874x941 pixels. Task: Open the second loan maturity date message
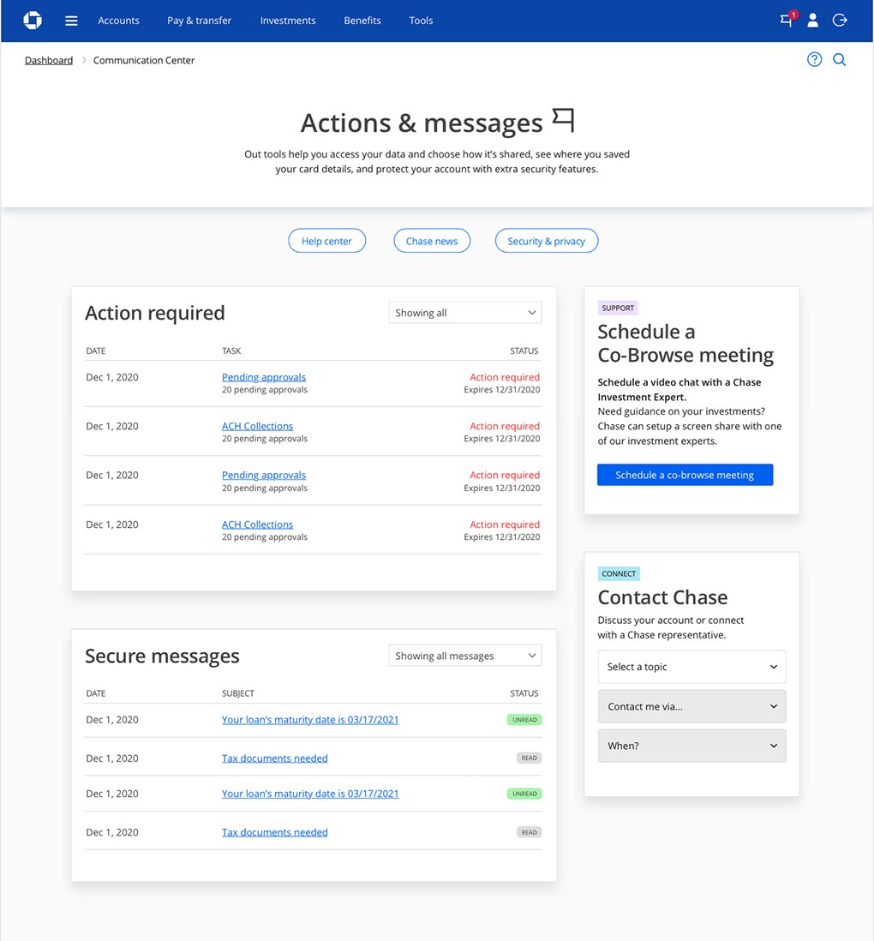point(310,794)
